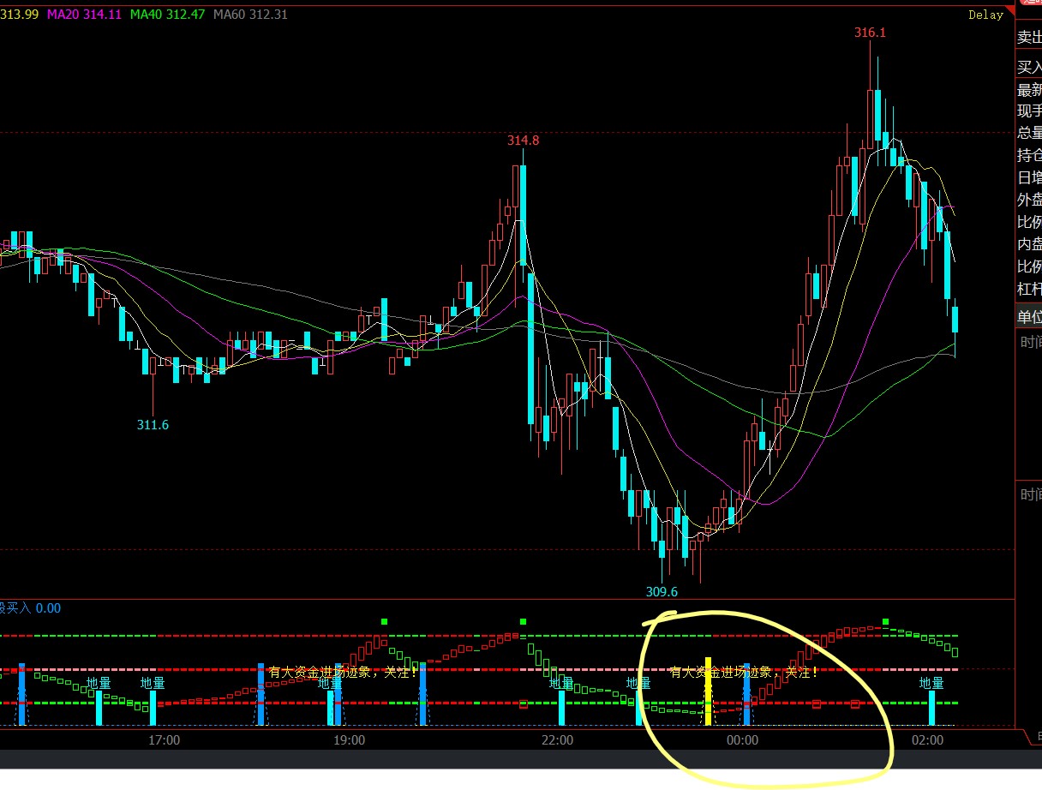Screen dimensions: 1042x790
Task: Click the MA60 312.31 legend label
Action: pos(250,15)
